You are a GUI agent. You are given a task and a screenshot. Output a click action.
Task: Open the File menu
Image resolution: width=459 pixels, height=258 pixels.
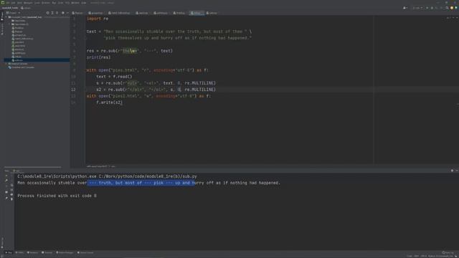(8, 3)
